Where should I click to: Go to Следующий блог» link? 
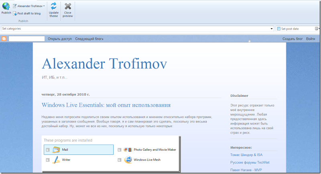click(x=89, y=39)
